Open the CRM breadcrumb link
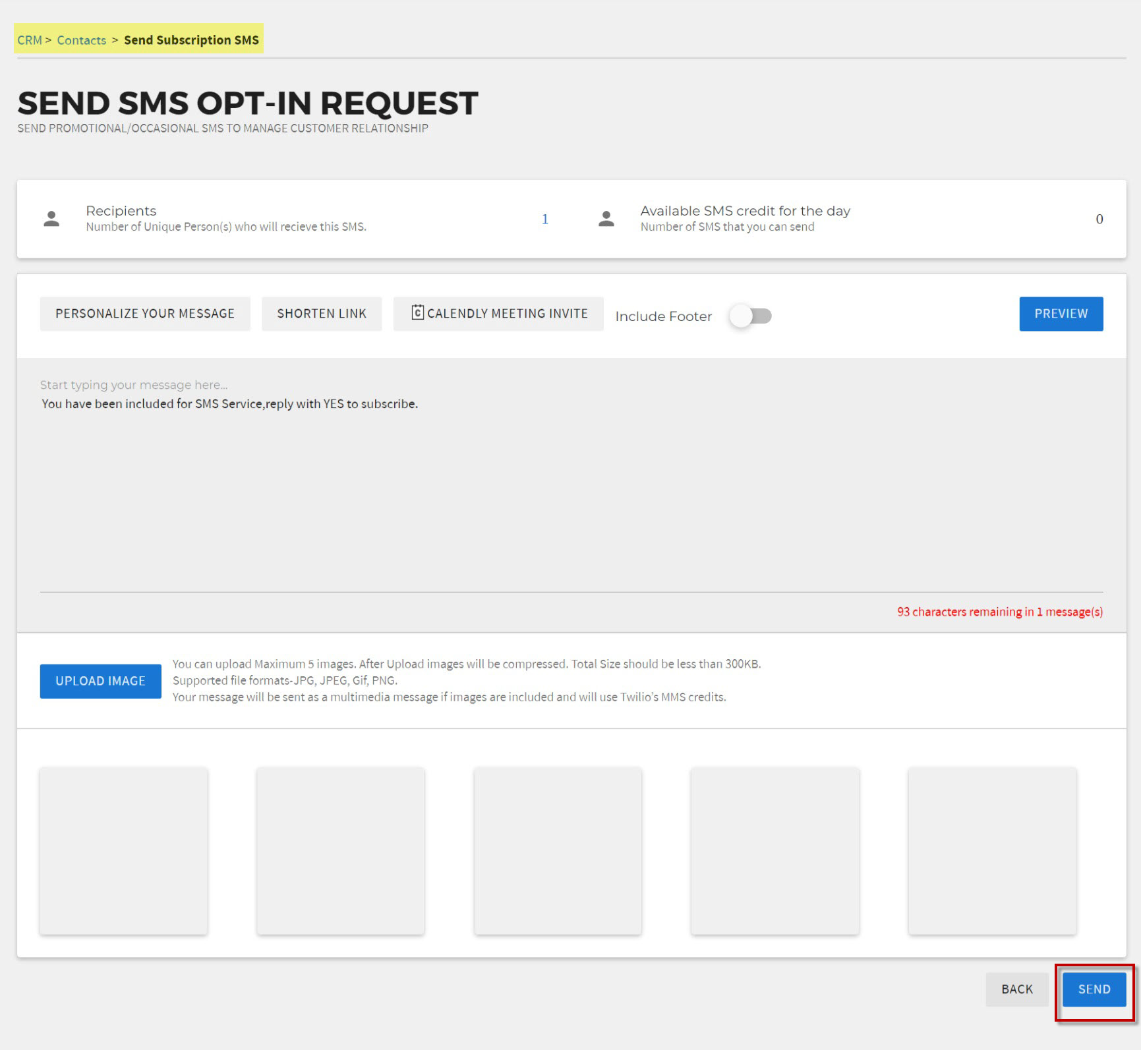 pos(30,40)
